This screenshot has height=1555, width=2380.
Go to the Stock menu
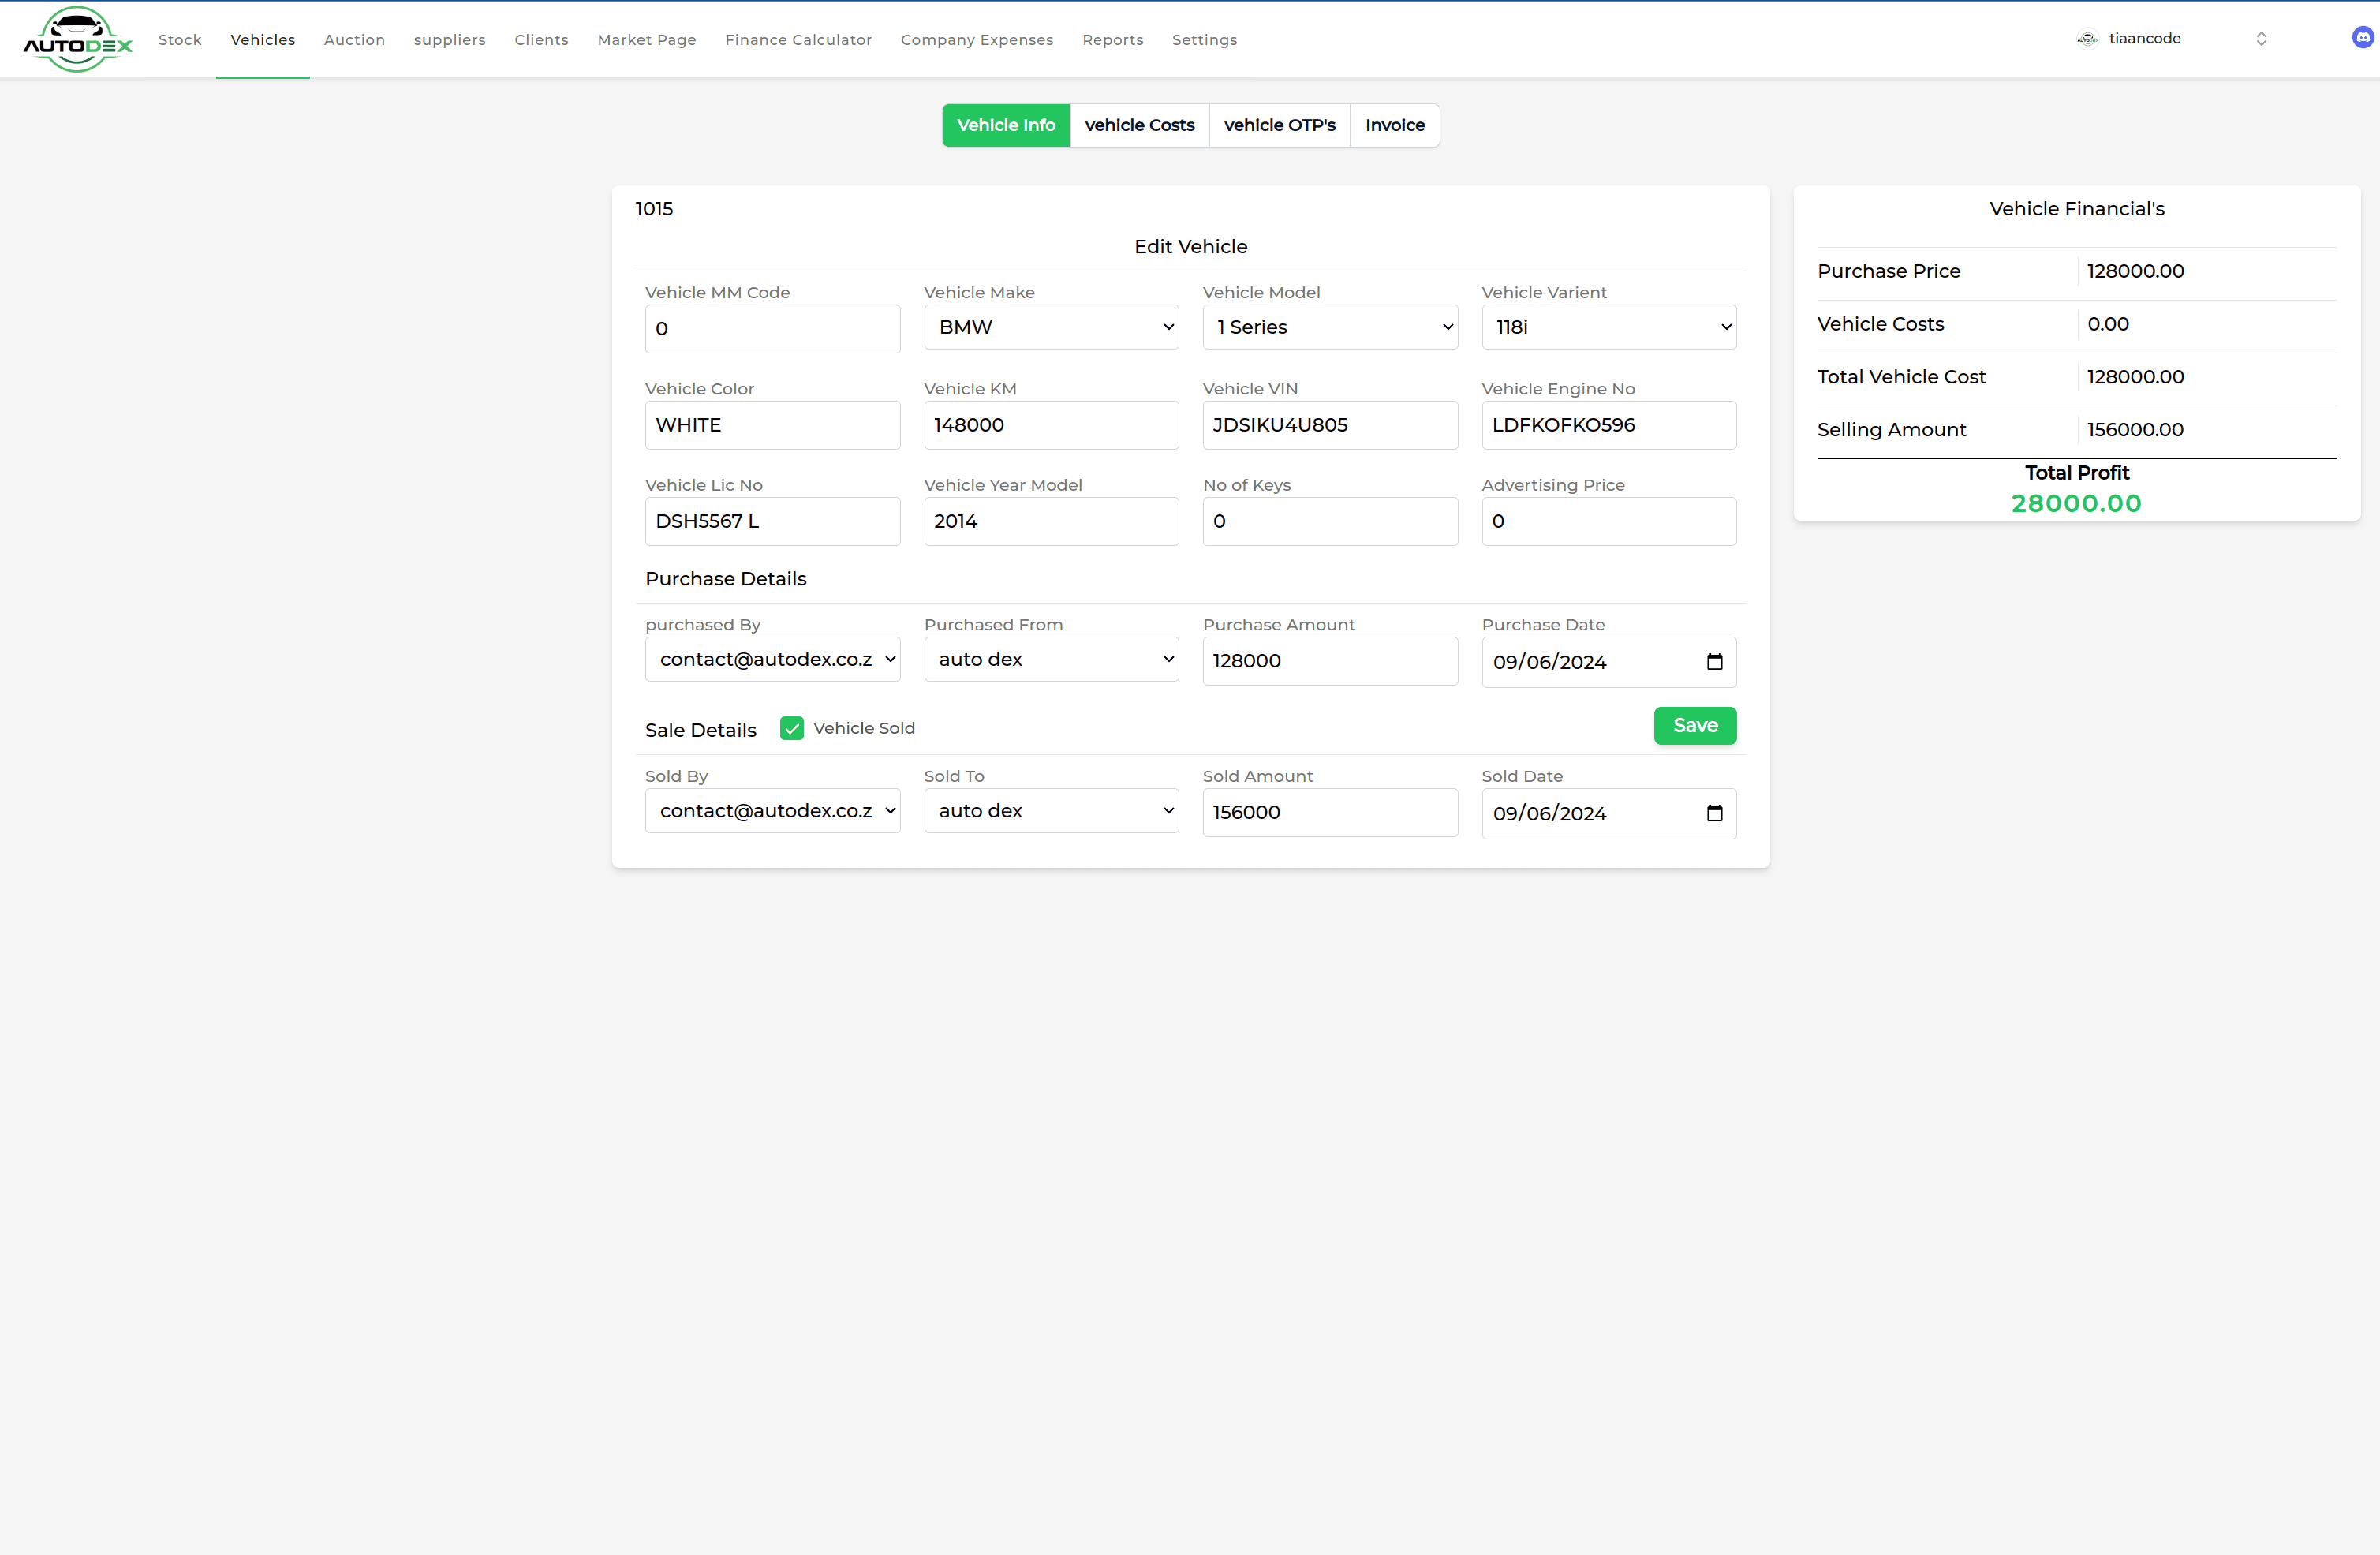pos(180,40)
